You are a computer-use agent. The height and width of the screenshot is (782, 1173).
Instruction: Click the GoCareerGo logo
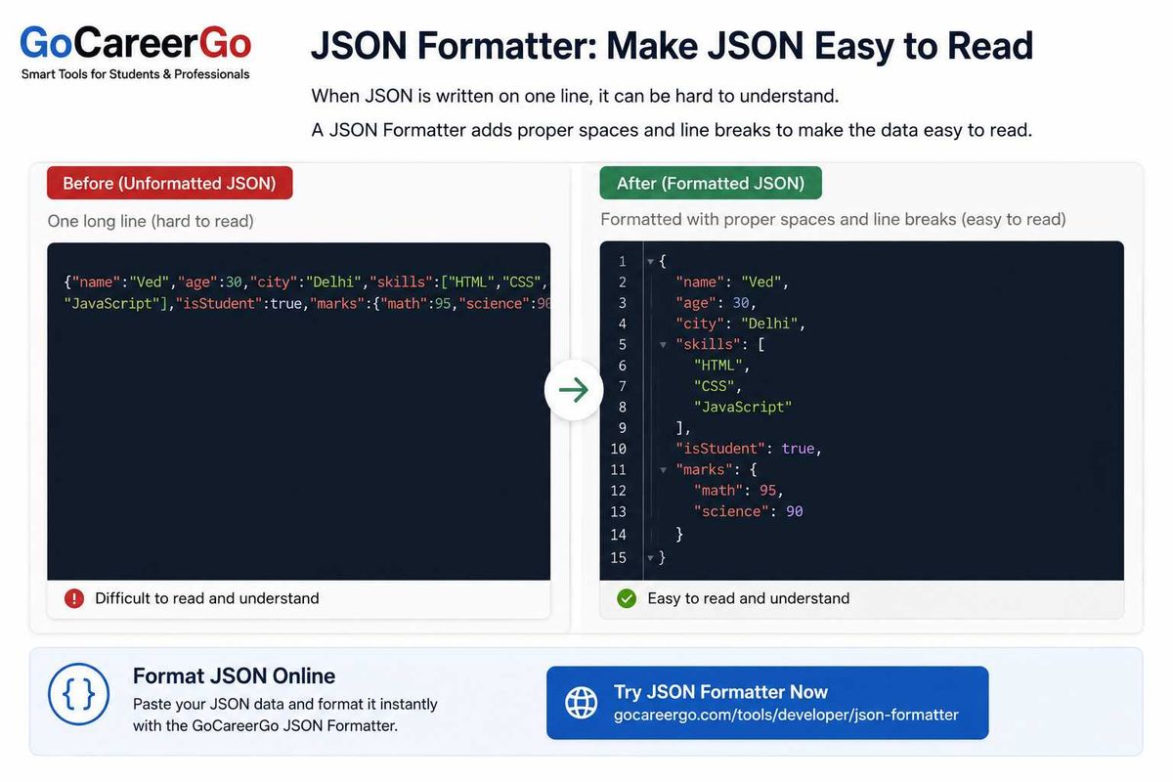pyautogui.click(x=136, y=43)
